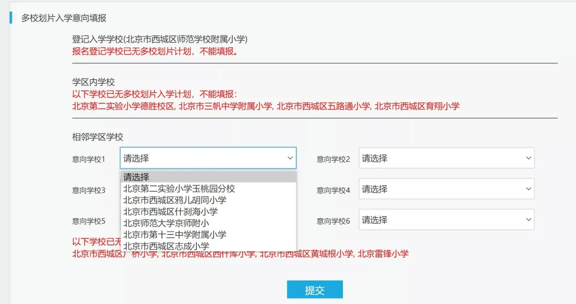576x304 pixels.
Task: Click the 意向学校1 label
Action: [x=89, y=159]
